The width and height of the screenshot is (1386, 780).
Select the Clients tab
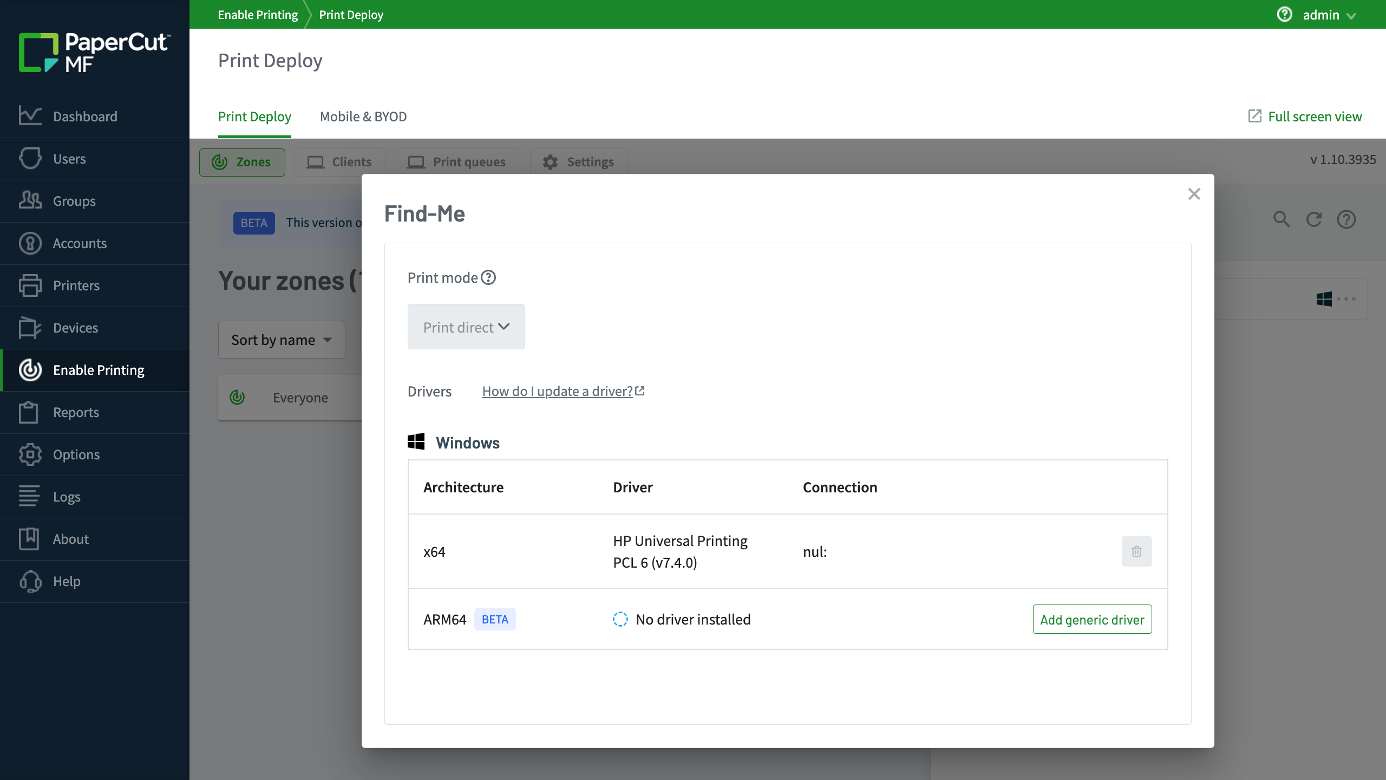pyautogui.click(x=340, y=162)
